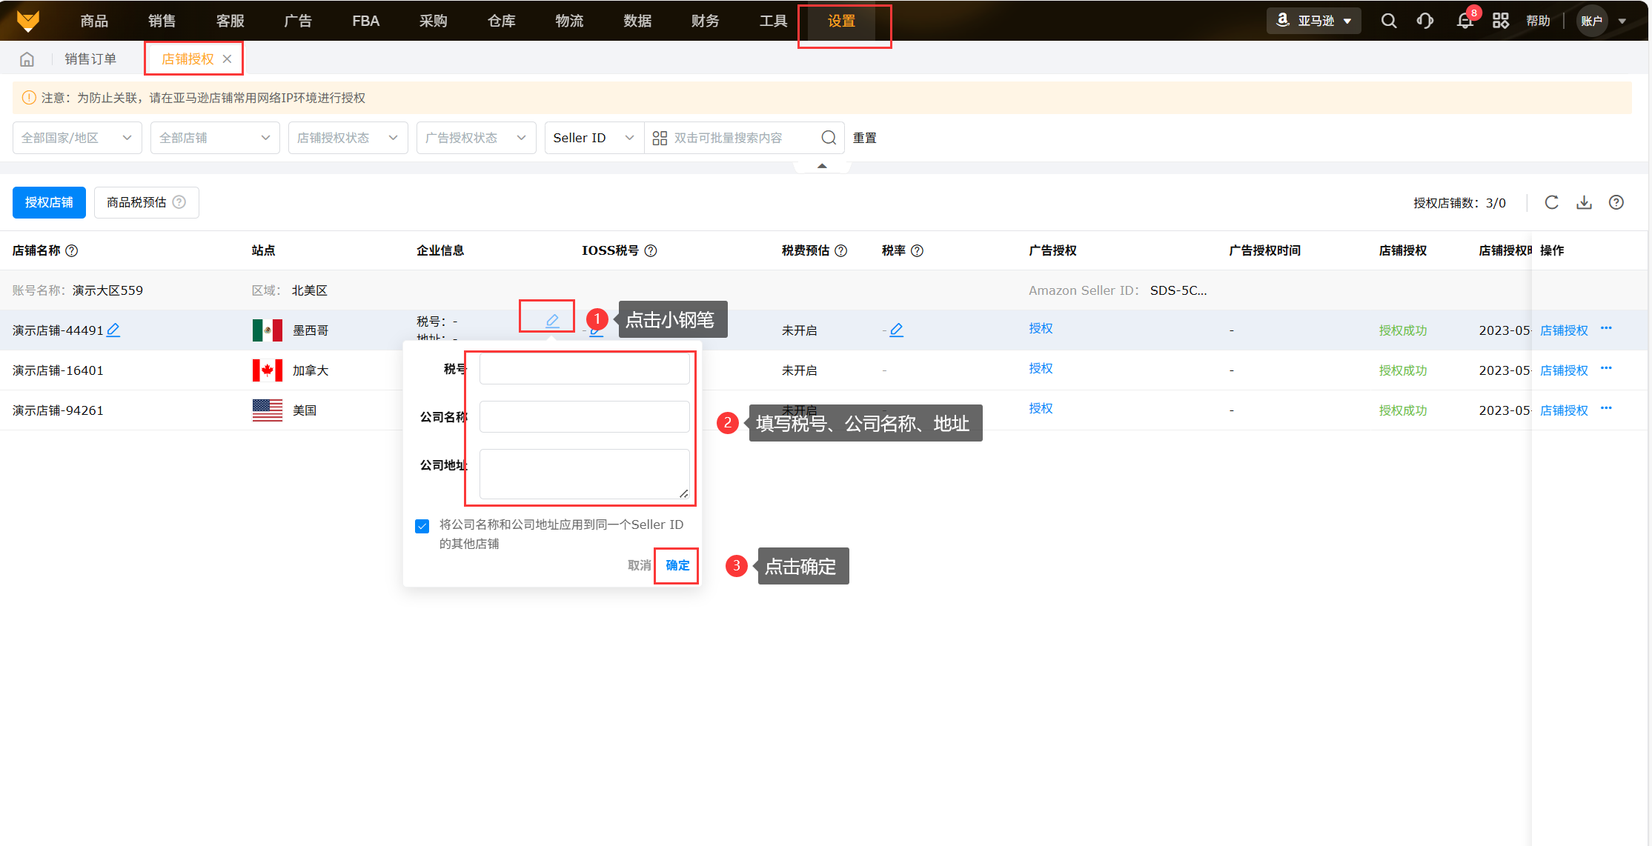This screenshot has height=846, width=1652.
Task: Click the refresh icon beside store count
Action: point(1551,202)
